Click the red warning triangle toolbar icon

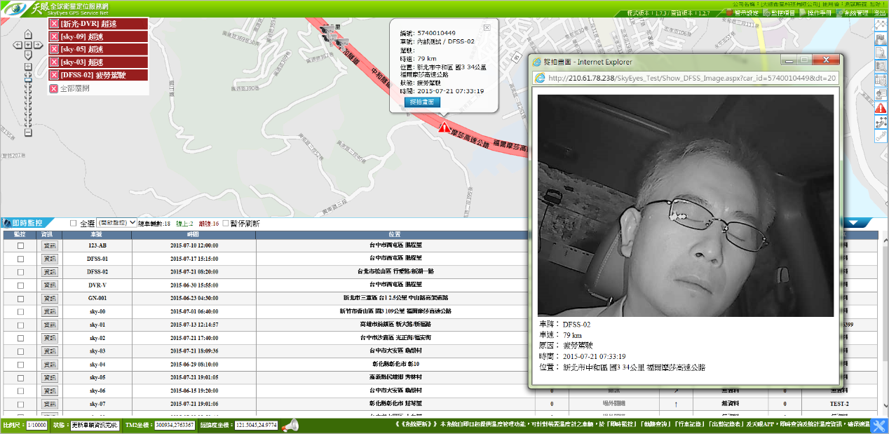881,108
